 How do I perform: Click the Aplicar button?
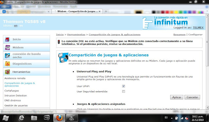pyautogui.click(x=177, y=97)
